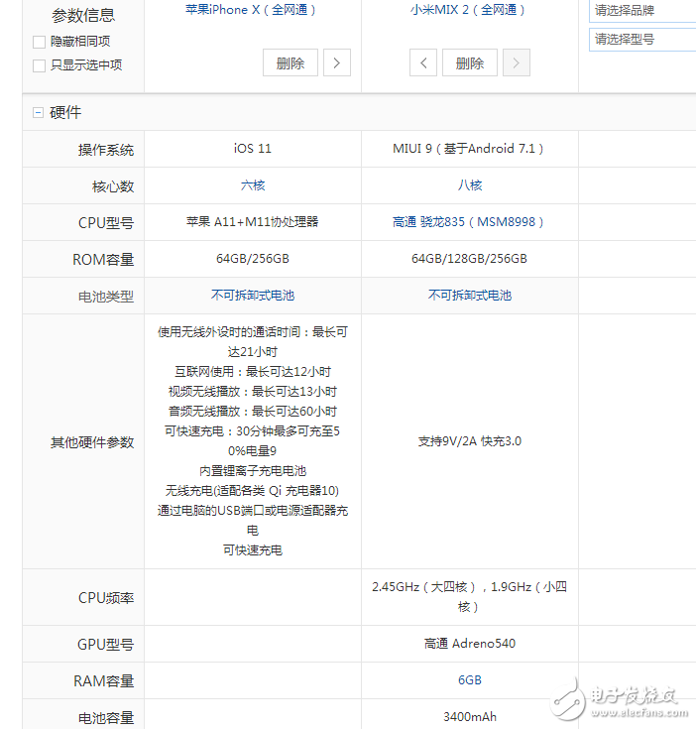Click left arrow under 小米MIX 2 column

tap(423, 62)
